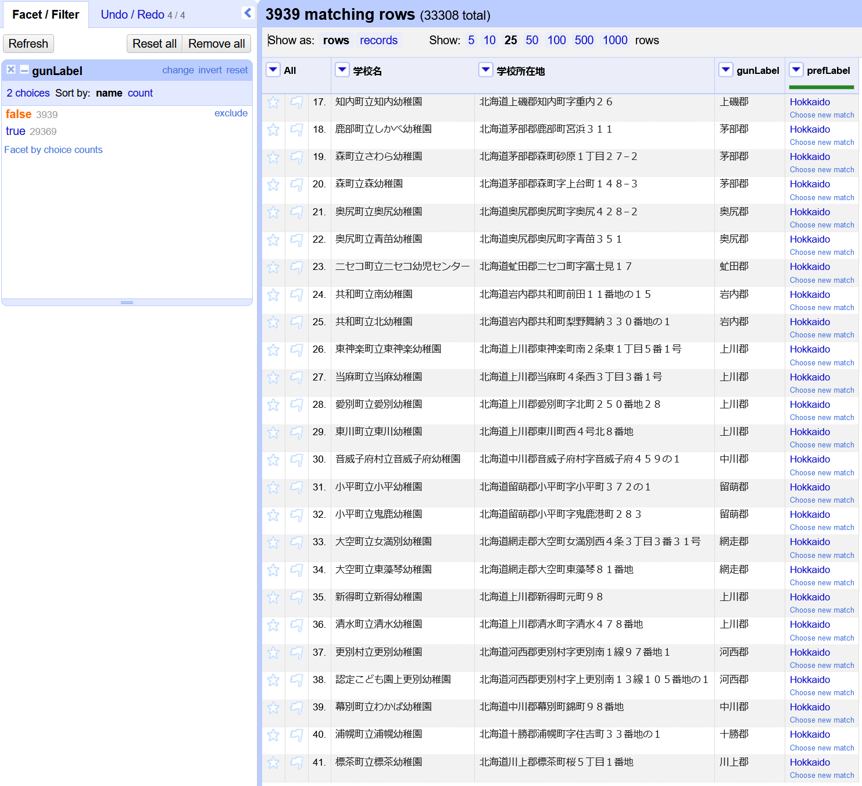862x786 pixels.
Task: Open the gunLabel column dropdown menu
Action: (725, 70)
